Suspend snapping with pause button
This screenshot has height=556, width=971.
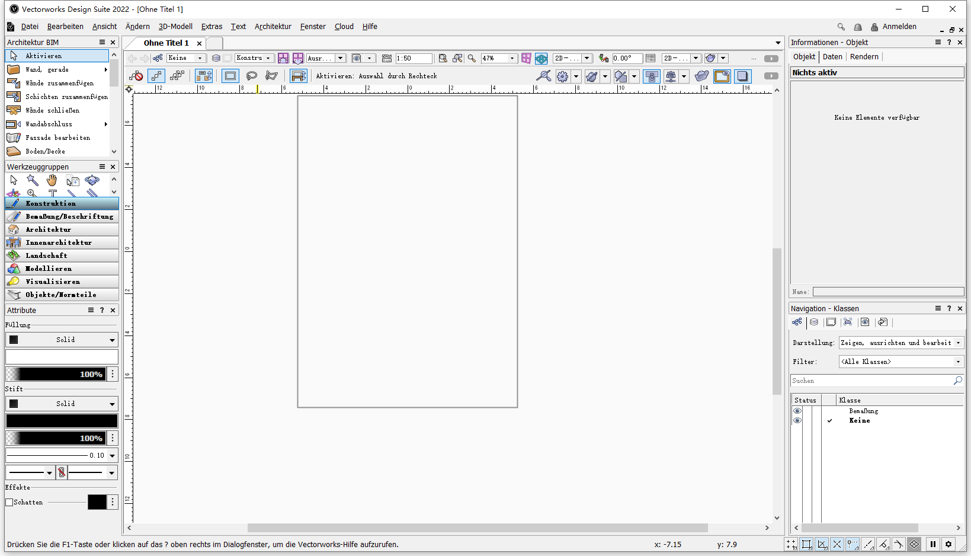point(933,544)
